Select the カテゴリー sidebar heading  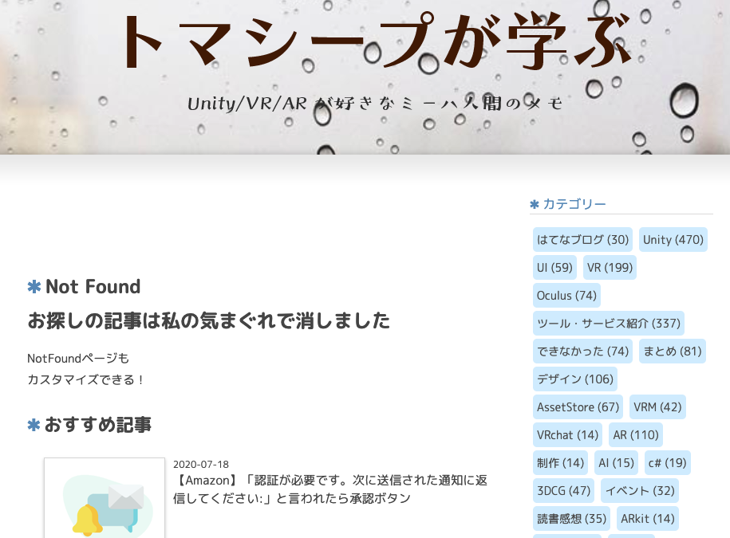click(574, 204)
